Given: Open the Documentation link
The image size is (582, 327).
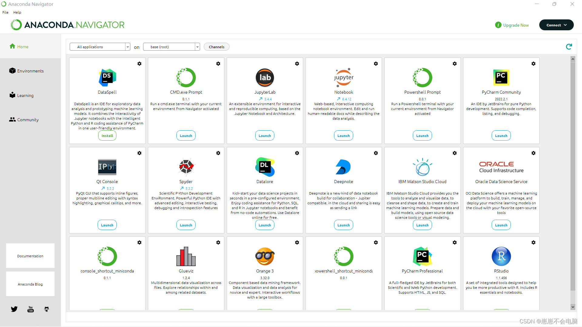Looking at the screenshot, I should click(x=30, y=256).
